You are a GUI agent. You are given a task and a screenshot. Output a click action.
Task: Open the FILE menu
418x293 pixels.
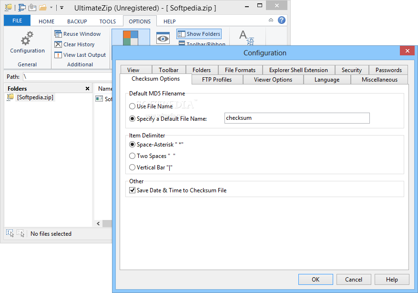tap(17, 21)
